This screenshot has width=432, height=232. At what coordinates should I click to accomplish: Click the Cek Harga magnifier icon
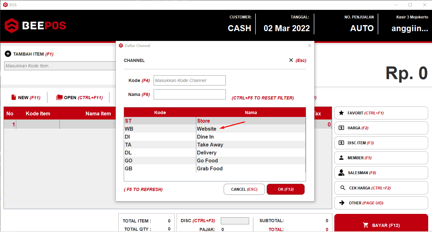pyautogui.click(x=343, y=188)
